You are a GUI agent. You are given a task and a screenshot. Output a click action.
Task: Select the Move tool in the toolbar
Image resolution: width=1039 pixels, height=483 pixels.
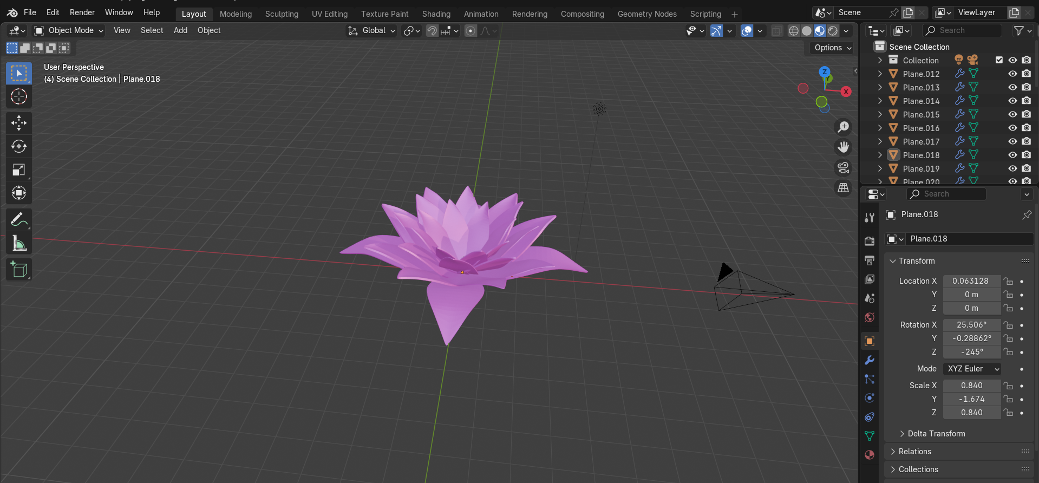point(19,123)
